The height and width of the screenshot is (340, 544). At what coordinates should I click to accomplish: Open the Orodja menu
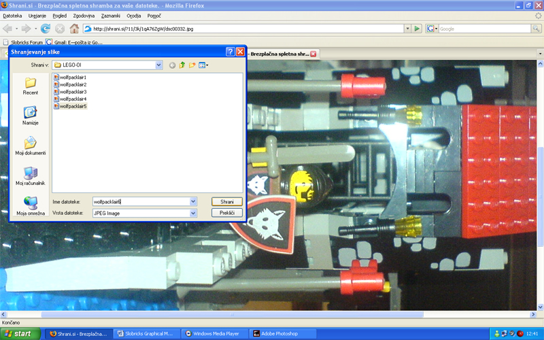(x=133, y=16)
